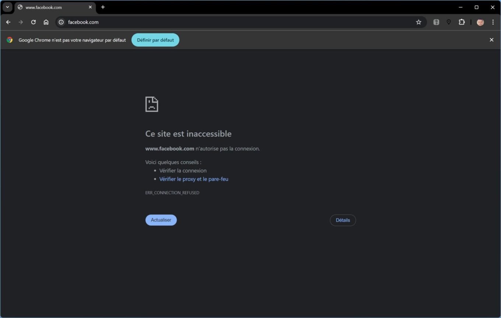Click the location pin extension icon

(x=449, y=22)
